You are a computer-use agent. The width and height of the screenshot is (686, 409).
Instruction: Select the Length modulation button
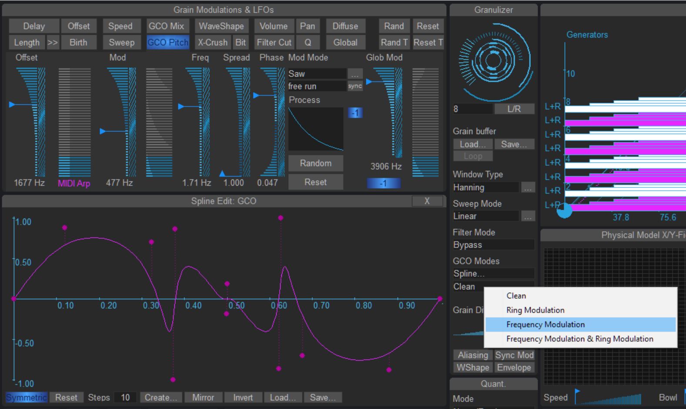pos(27,43)
